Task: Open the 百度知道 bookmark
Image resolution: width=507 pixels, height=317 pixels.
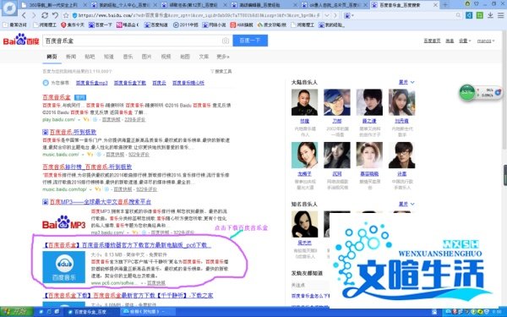Action: 156,25
